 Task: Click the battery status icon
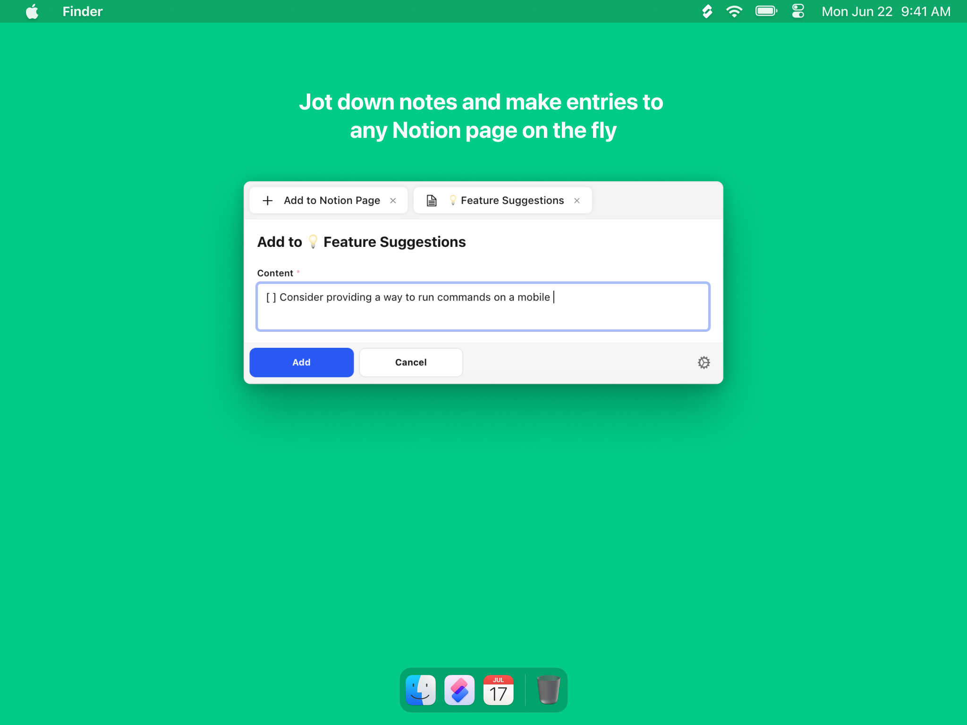[x=766, y=11]
